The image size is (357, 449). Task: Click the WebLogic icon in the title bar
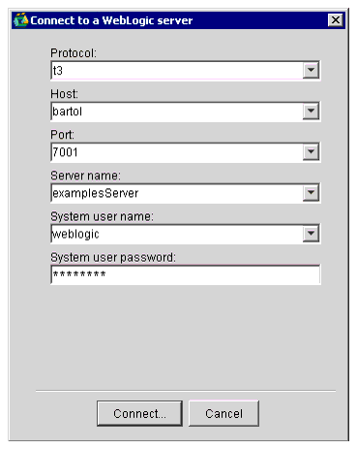pos(21,20)
